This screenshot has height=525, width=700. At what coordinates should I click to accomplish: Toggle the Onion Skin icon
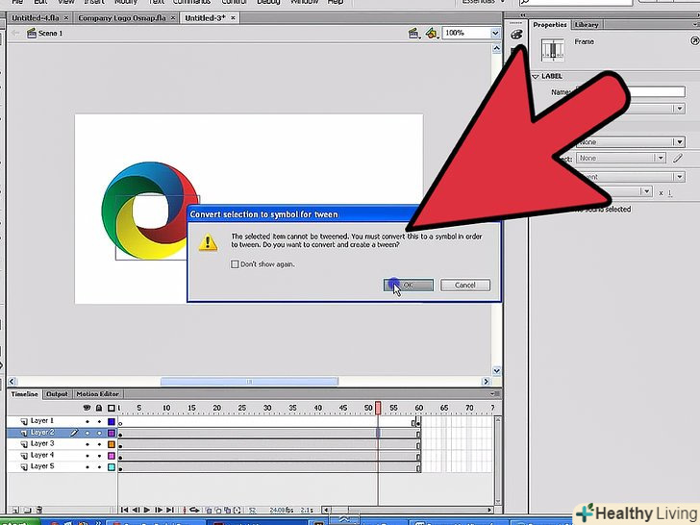[x=209, y=510]
